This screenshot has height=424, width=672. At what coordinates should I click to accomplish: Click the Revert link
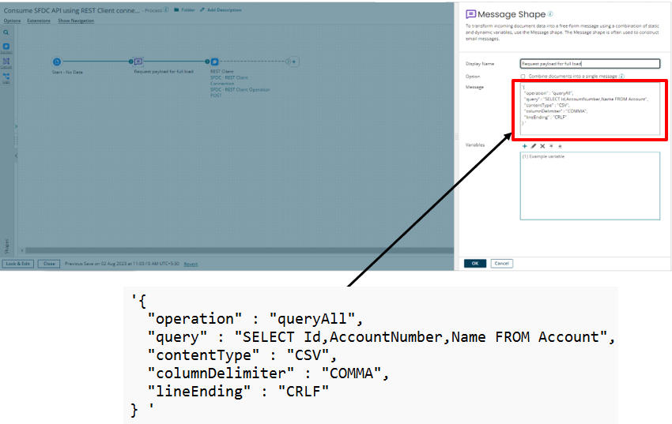click(191, 264)
